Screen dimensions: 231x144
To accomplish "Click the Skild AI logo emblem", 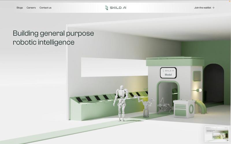I will [107, 8].
